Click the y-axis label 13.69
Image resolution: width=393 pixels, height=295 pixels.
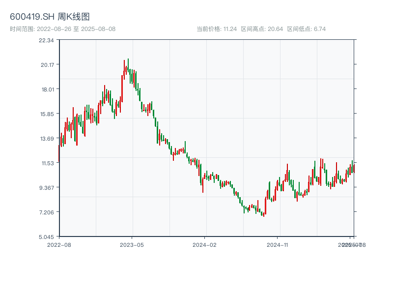click(47, 139)
